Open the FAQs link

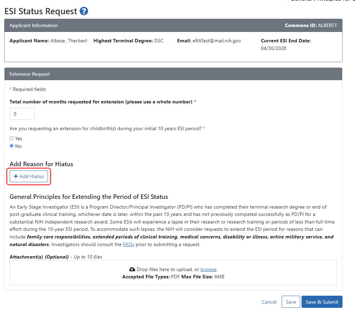pyautogui.click(x=128, y=244)
